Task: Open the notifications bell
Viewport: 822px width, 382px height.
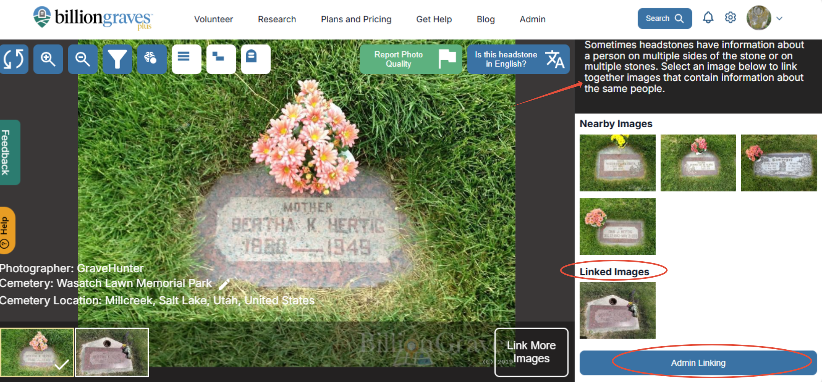Action: coord(708,18)
